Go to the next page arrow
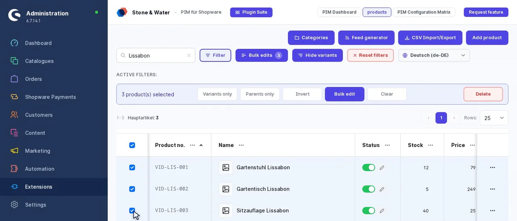Image resolution: width=517 pixels, height=221 pixels. coord(454,118)
